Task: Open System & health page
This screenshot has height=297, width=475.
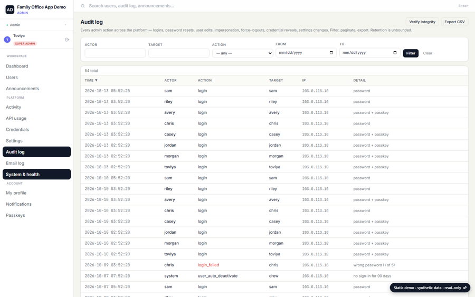Action: pyautogui.click(x=36, y=175)
